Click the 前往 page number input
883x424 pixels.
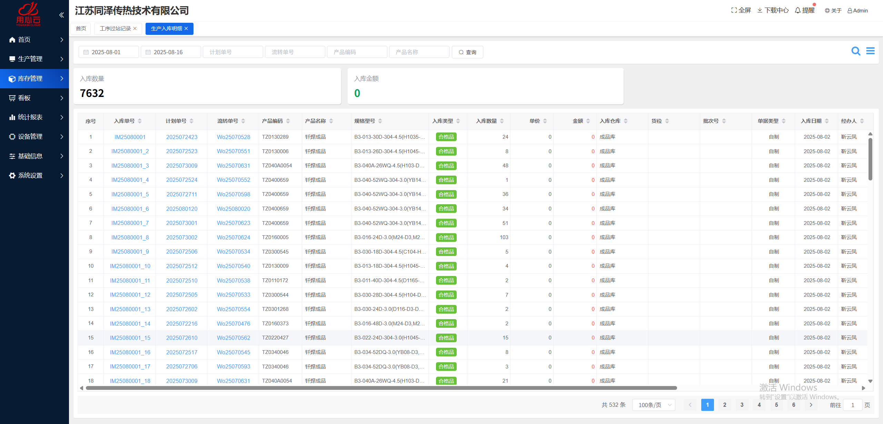(x=853, y=405)
